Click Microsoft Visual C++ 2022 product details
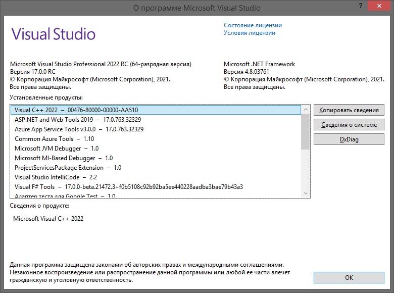394x293 pixels. (48, 219)
